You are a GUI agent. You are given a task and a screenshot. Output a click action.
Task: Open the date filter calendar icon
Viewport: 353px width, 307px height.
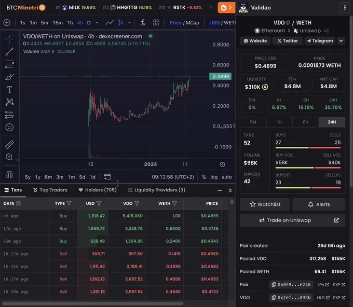pyautogui.click(x=19, y=203)
